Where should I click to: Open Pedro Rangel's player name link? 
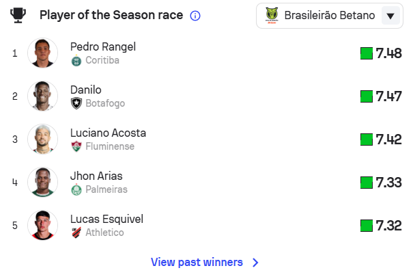tap(103, 46)
